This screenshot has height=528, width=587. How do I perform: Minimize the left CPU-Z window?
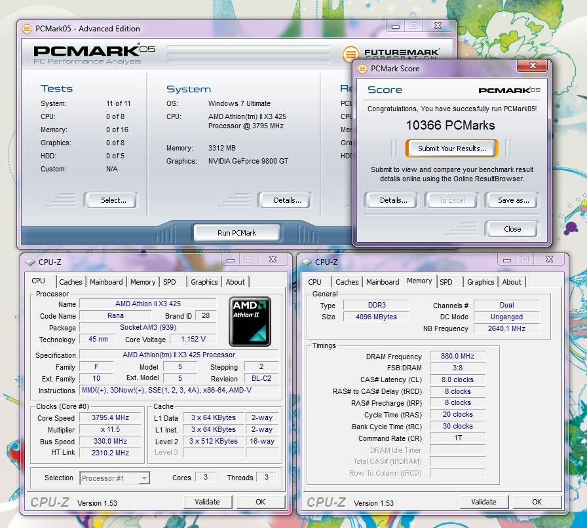pyautogui.click(x=231, y=260)
